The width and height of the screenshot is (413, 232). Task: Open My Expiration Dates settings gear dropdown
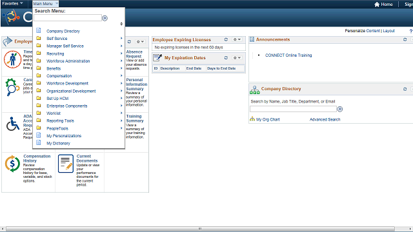(237, 57)
